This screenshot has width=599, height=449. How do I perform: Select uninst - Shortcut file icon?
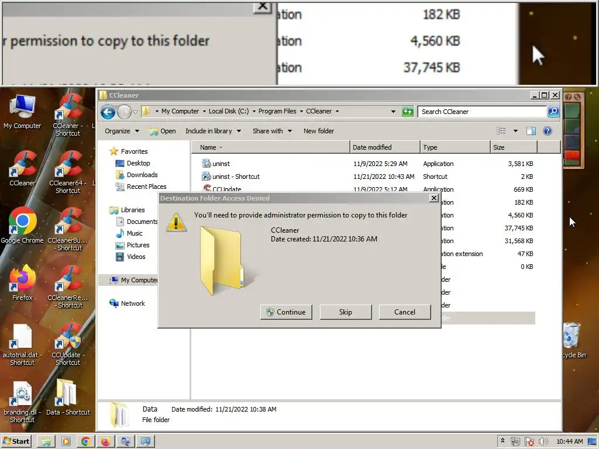(x=206, y=177)
